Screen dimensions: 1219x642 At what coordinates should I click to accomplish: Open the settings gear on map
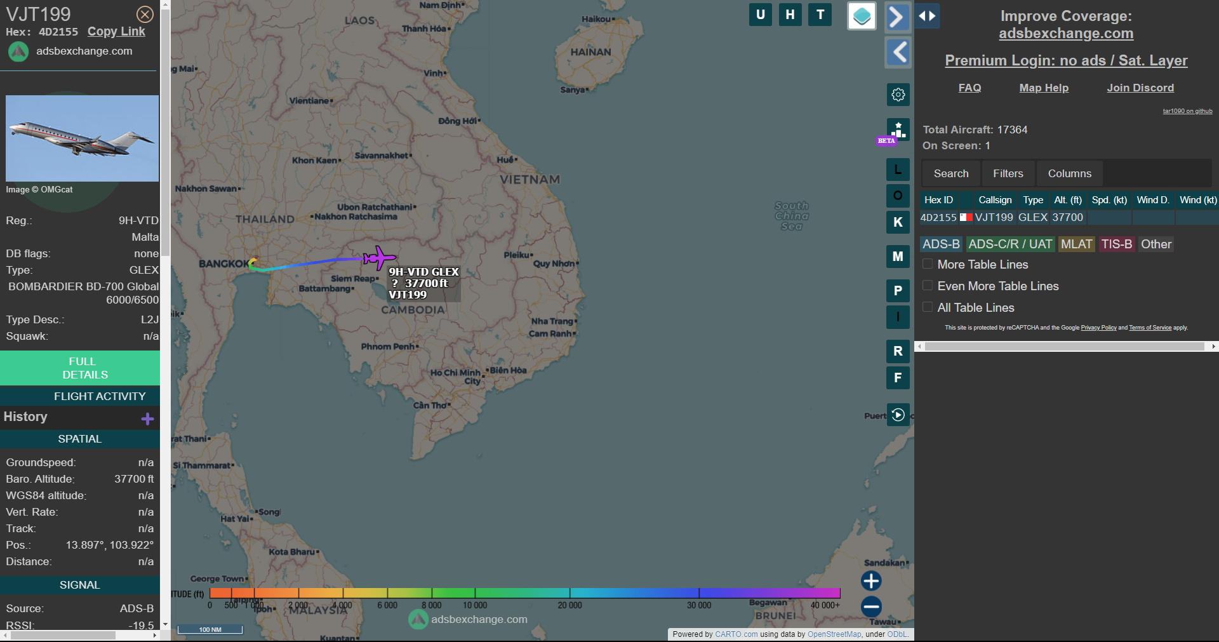(898, 95)
